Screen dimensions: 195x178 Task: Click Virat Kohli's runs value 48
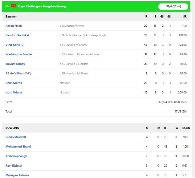pos(145,45)
